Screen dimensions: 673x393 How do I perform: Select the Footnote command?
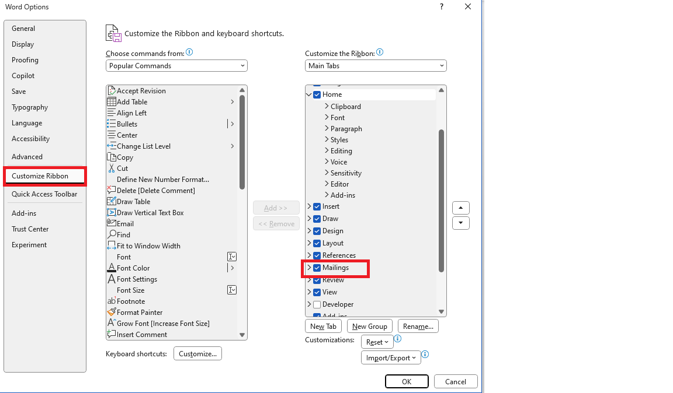coord(131,301)
